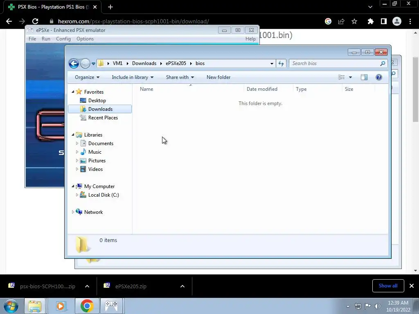This screenshot has height=314, width=419.
Task: Select ePSXe205 in address breadcrumb
Action: coord(176,63)
